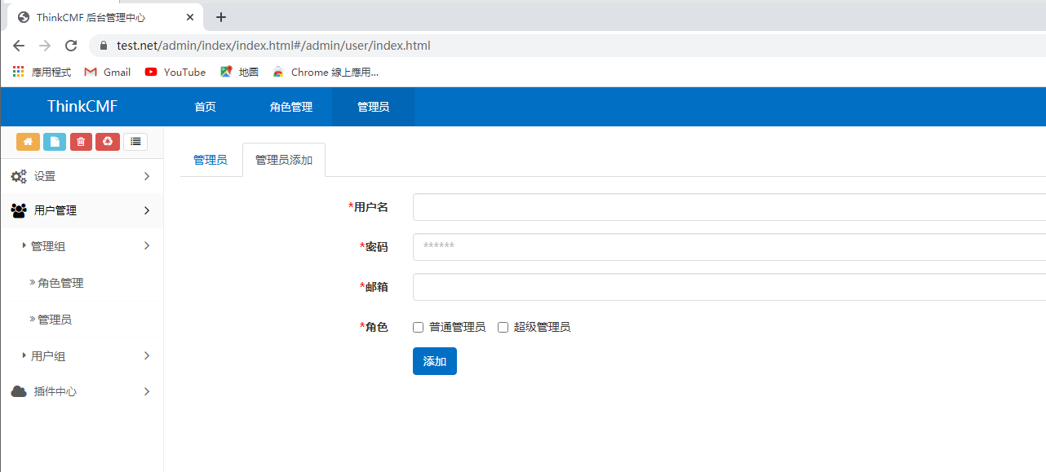Enable both role checkboxes starting with 普通管理员
The height and width of the screenshot is (472, 1046).
418,327
